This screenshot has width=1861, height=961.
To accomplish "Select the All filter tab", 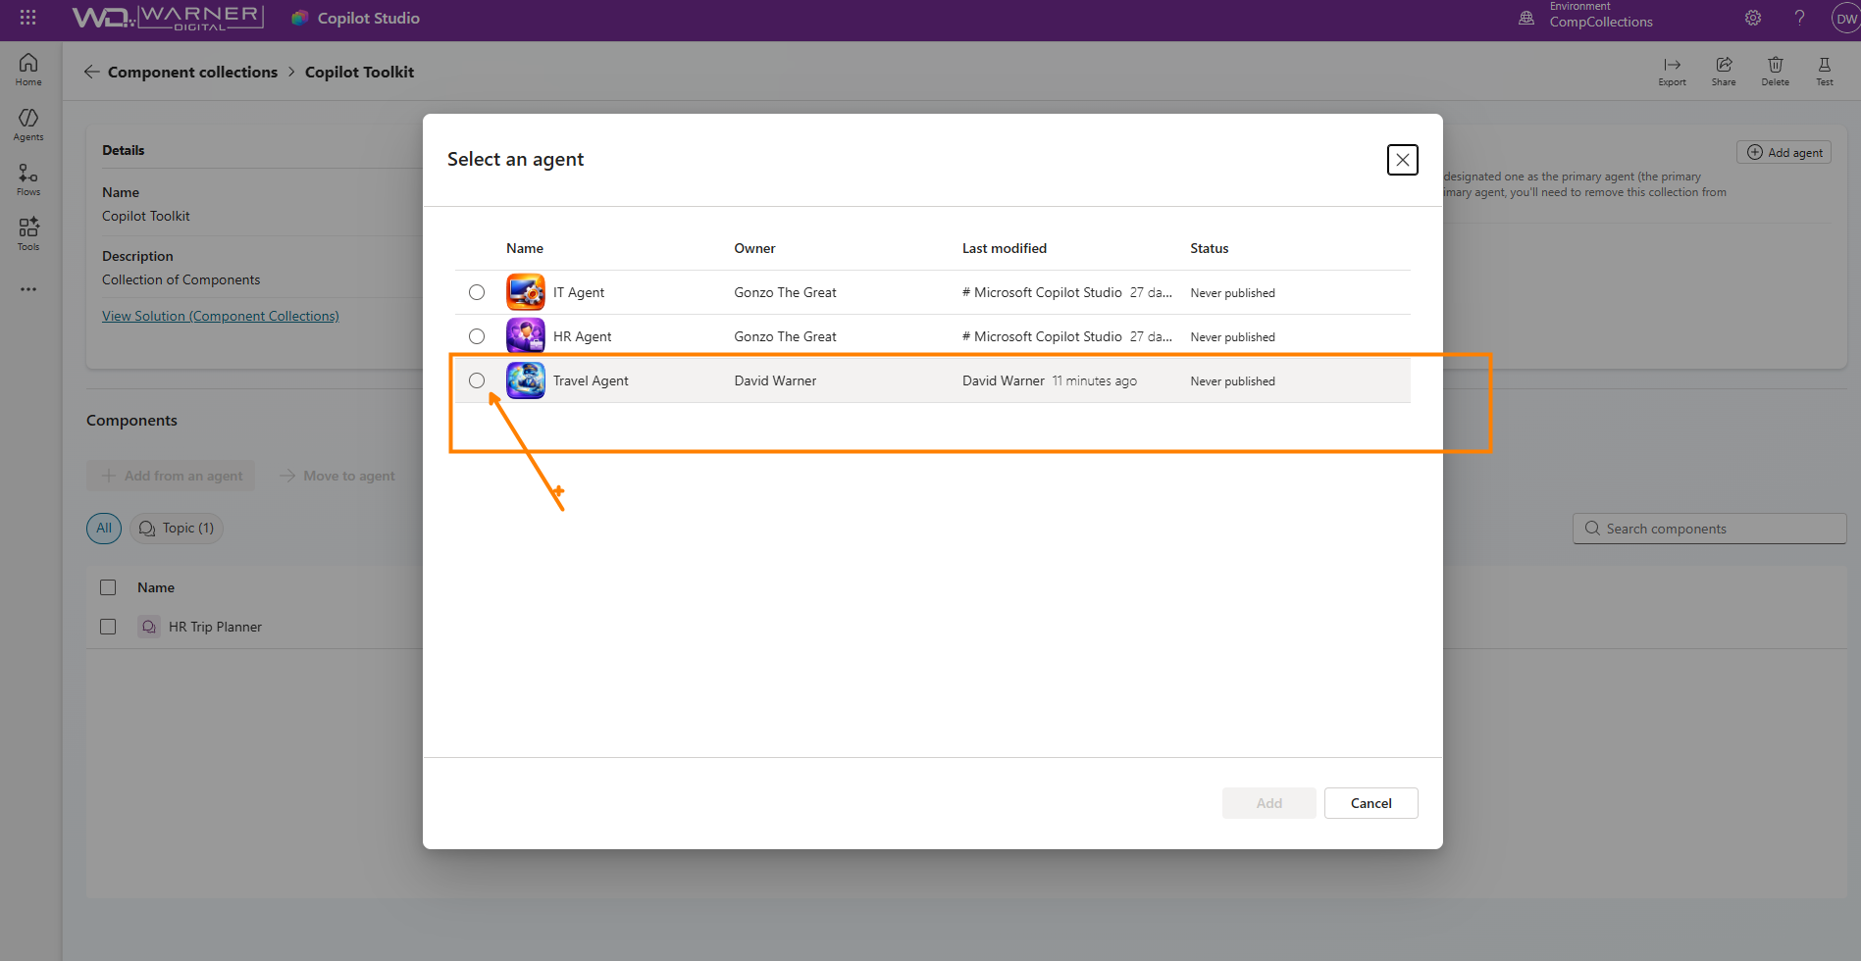I will point(104,529).
